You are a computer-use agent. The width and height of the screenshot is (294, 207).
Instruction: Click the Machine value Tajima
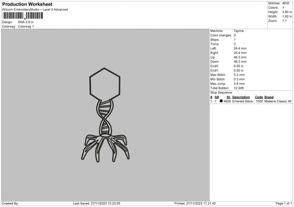click(x=239, y=31)
